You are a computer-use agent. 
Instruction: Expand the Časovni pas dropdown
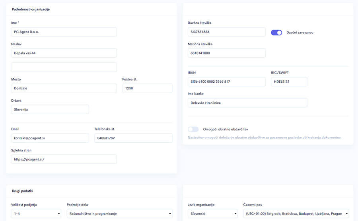pos(296,213)
